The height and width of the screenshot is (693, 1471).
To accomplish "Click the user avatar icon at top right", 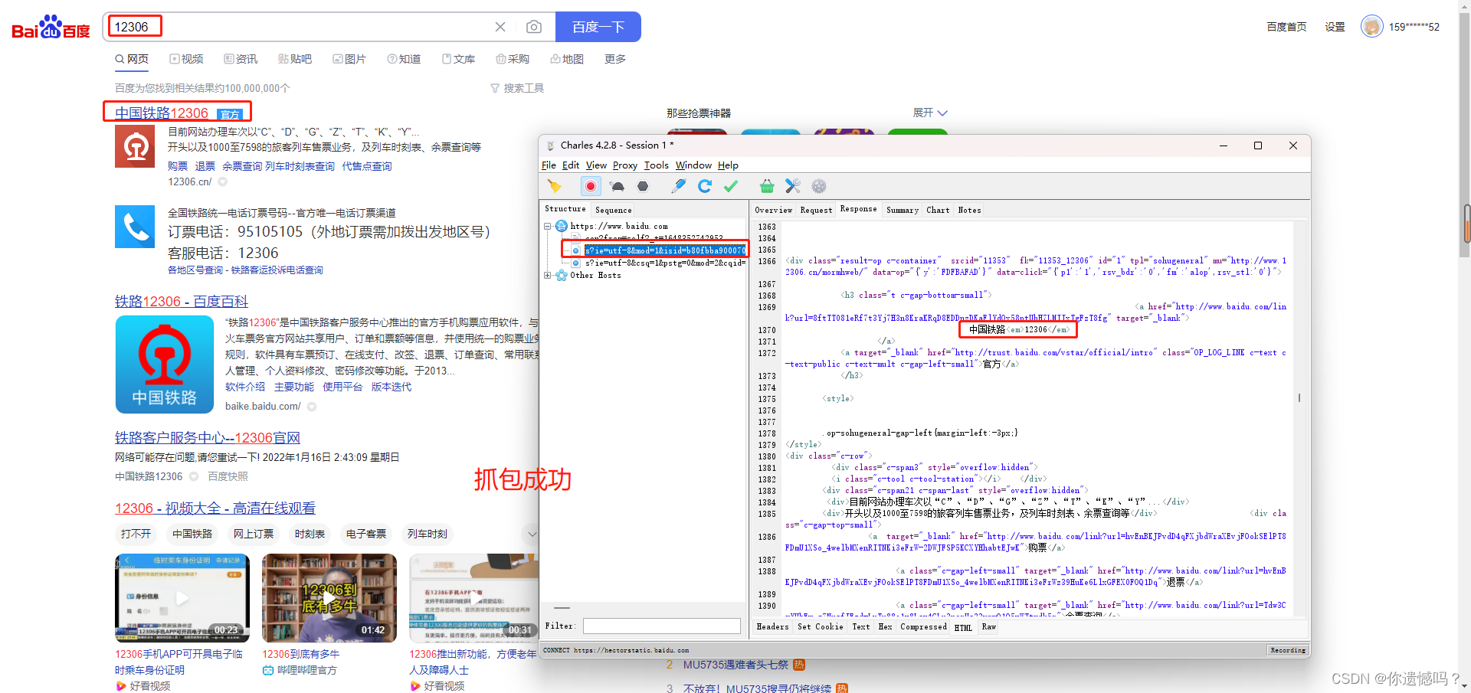I will coord(1371,26).
